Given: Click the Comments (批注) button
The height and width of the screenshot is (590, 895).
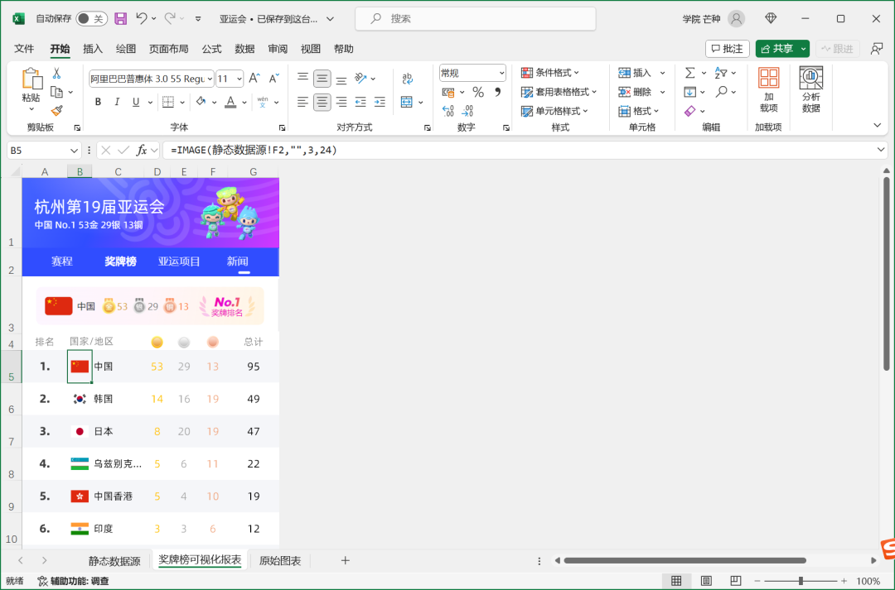Looking at the screenshot, I should pyautogui.click(x=727, y=49).
